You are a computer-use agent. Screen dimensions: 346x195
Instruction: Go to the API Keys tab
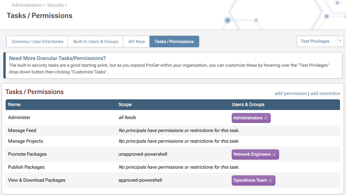136,41
